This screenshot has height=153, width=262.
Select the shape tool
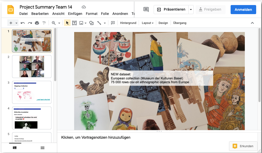tap(91, 23)
